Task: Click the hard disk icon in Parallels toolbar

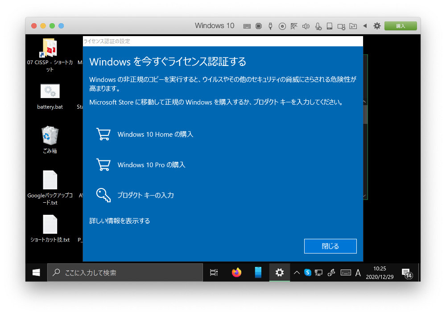Action: point(330,26)
